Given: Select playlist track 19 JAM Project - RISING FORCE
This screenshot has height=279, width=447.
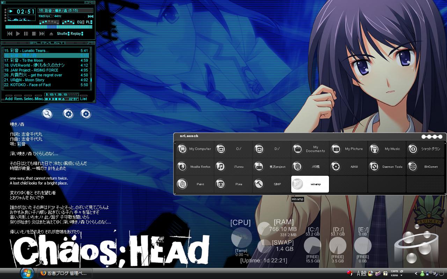Looking at the screenshot, I should [46, 70].
